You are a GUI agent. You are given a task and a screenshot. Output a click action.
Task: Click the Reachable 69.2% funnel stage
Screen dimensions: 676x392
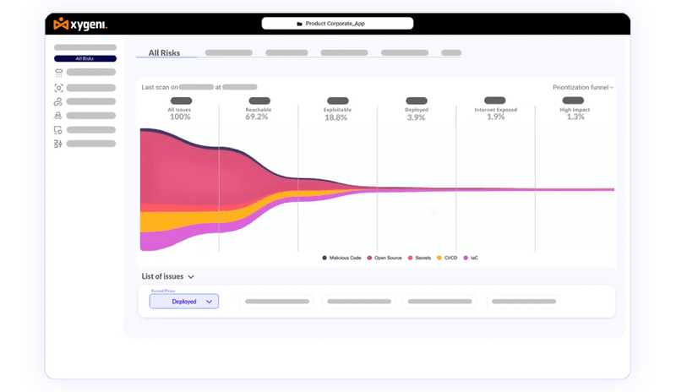pyautogui.click(x=257, y=113)
